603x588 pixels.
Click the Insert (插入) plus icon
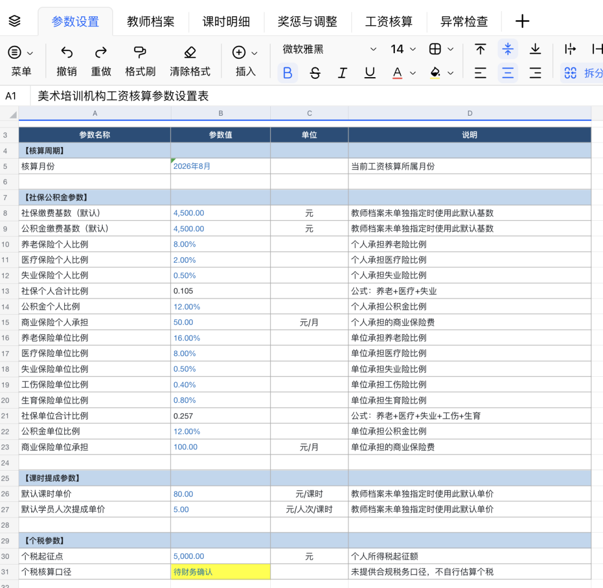tap(239, 52)
